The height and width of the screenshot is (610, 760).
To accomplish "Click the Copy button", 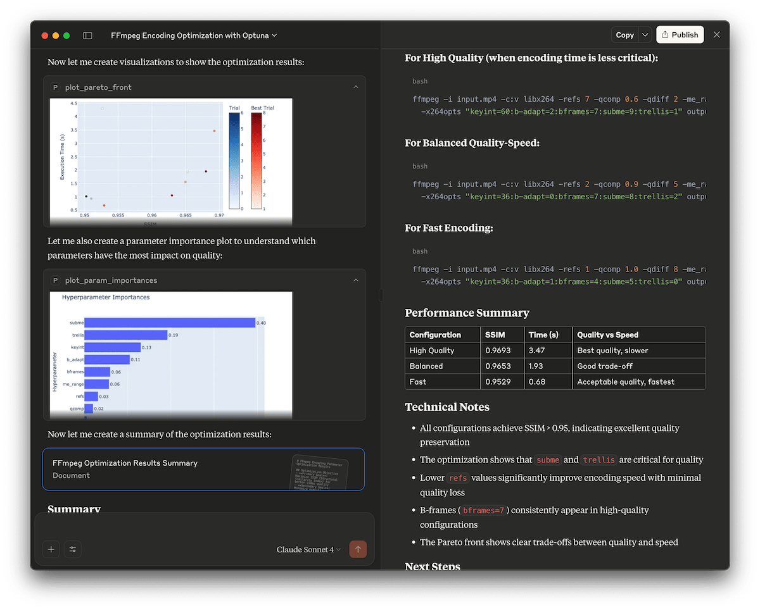I will [x=624, y=35].
